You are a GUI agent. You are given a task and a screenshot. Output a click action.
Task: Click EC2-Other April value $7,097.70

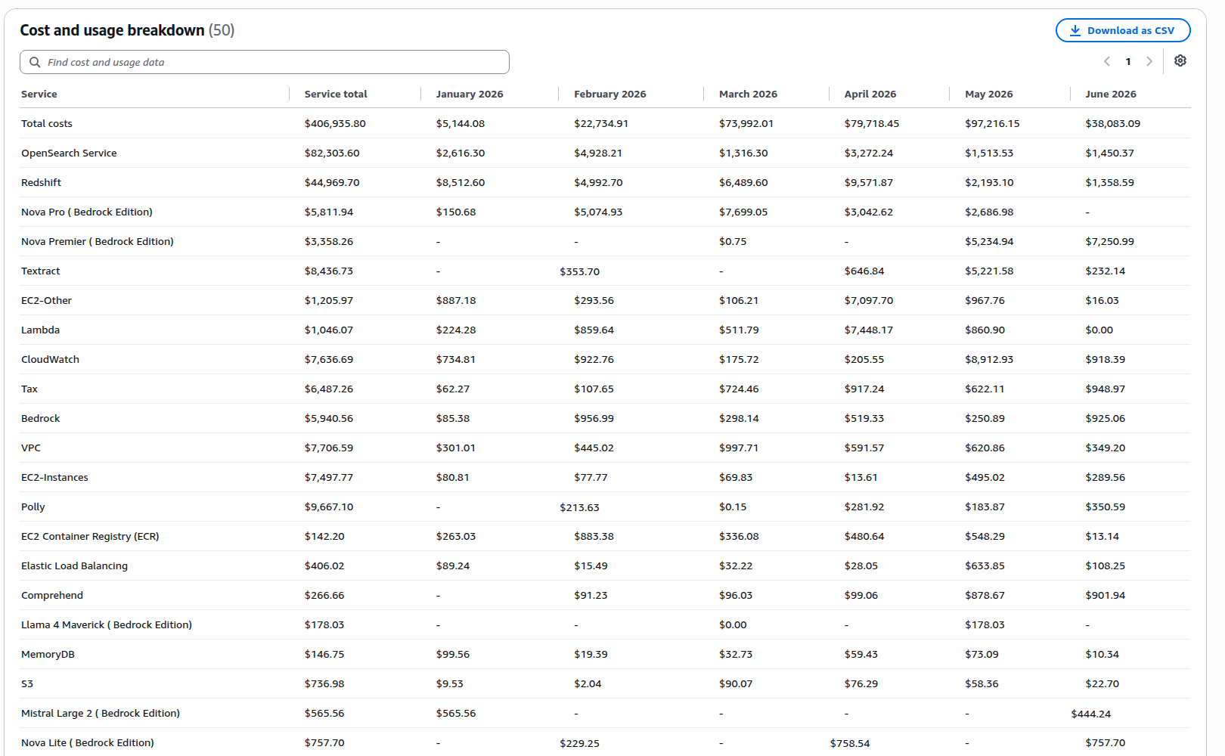869,300
